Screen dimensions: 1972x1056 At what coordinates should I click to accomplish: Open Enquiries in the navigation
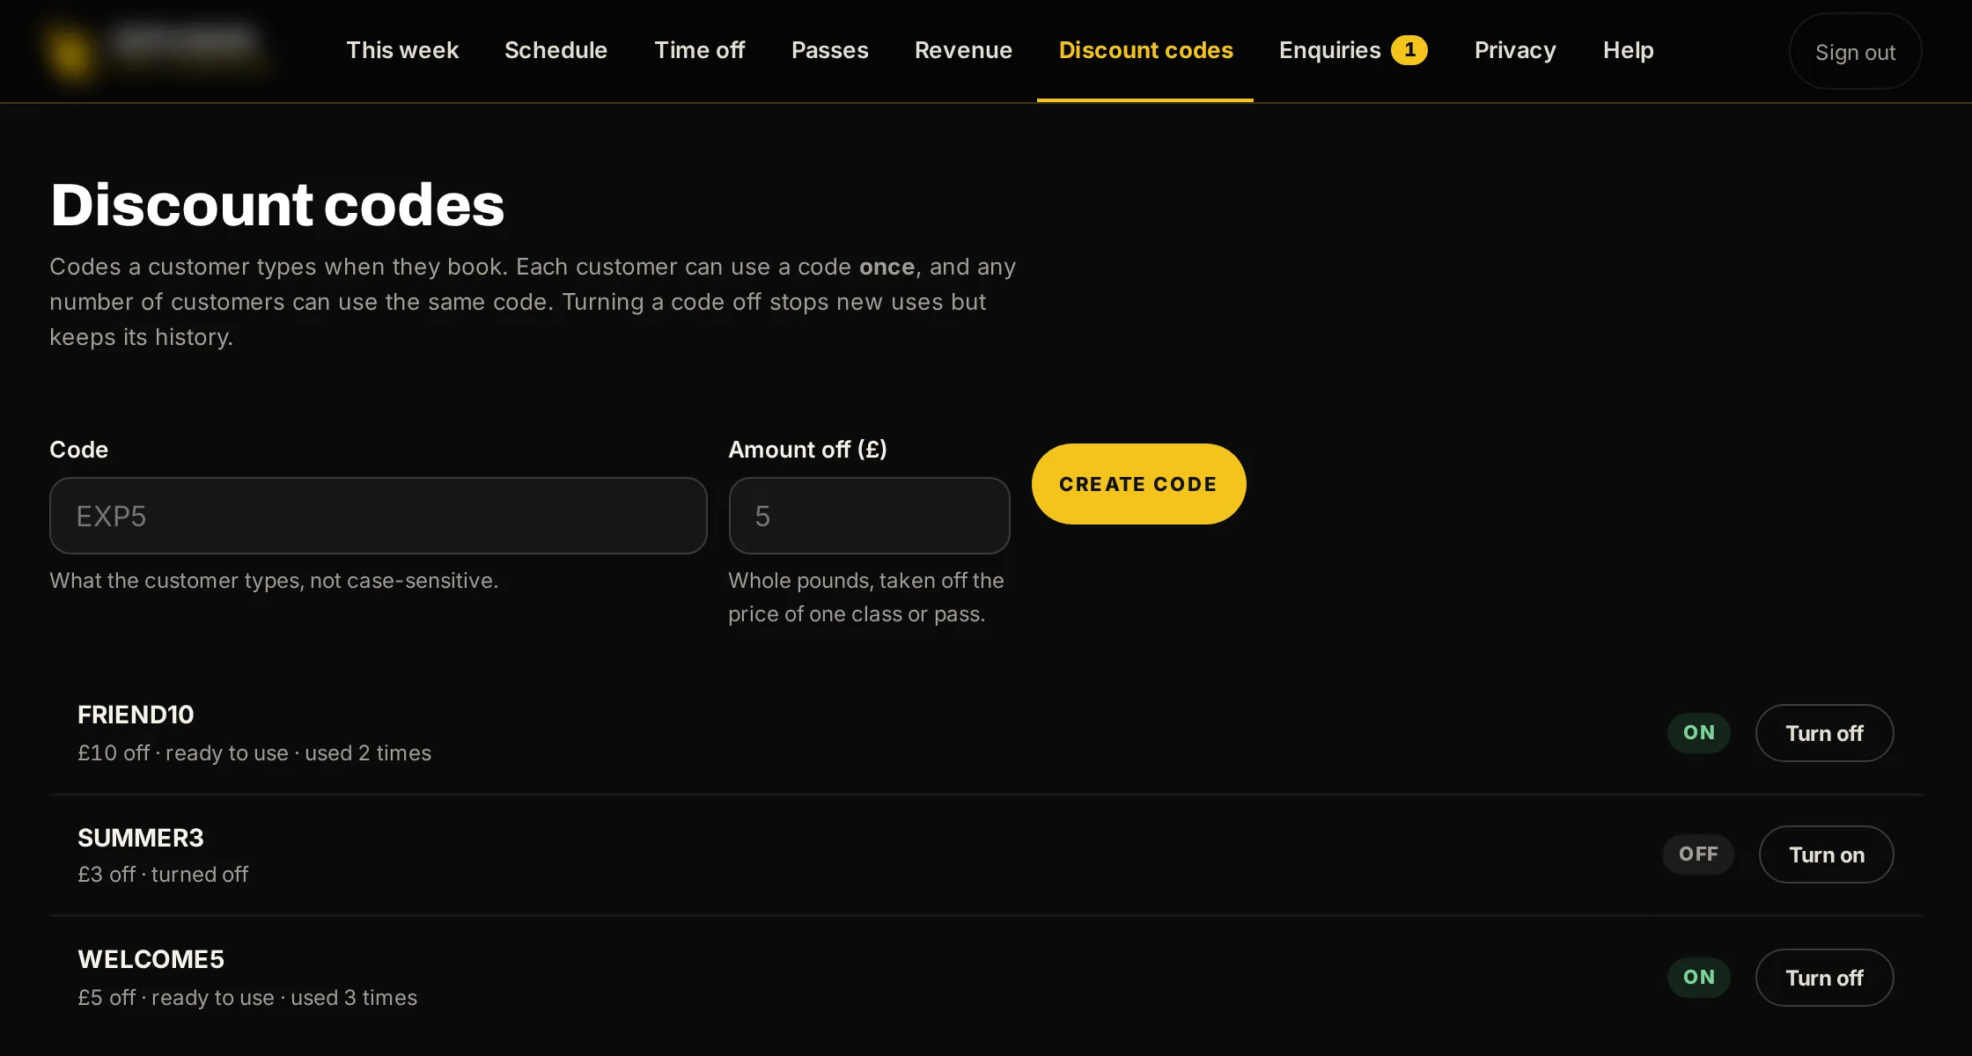1329,50
